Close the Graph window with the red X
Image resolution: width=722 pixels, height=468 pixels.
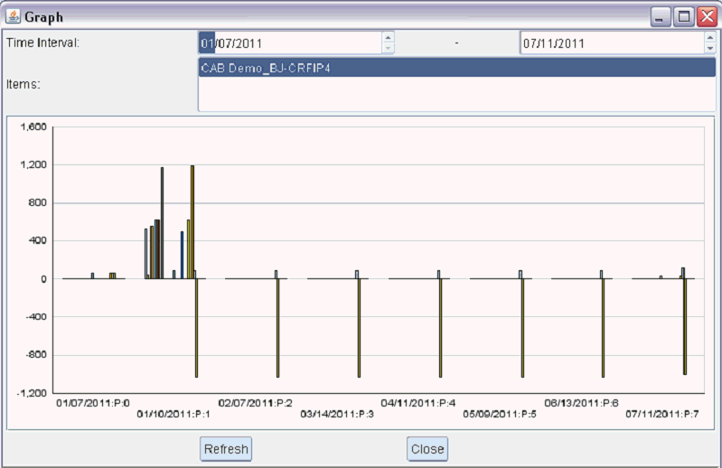pyautogui.click(x=707, y=17)
